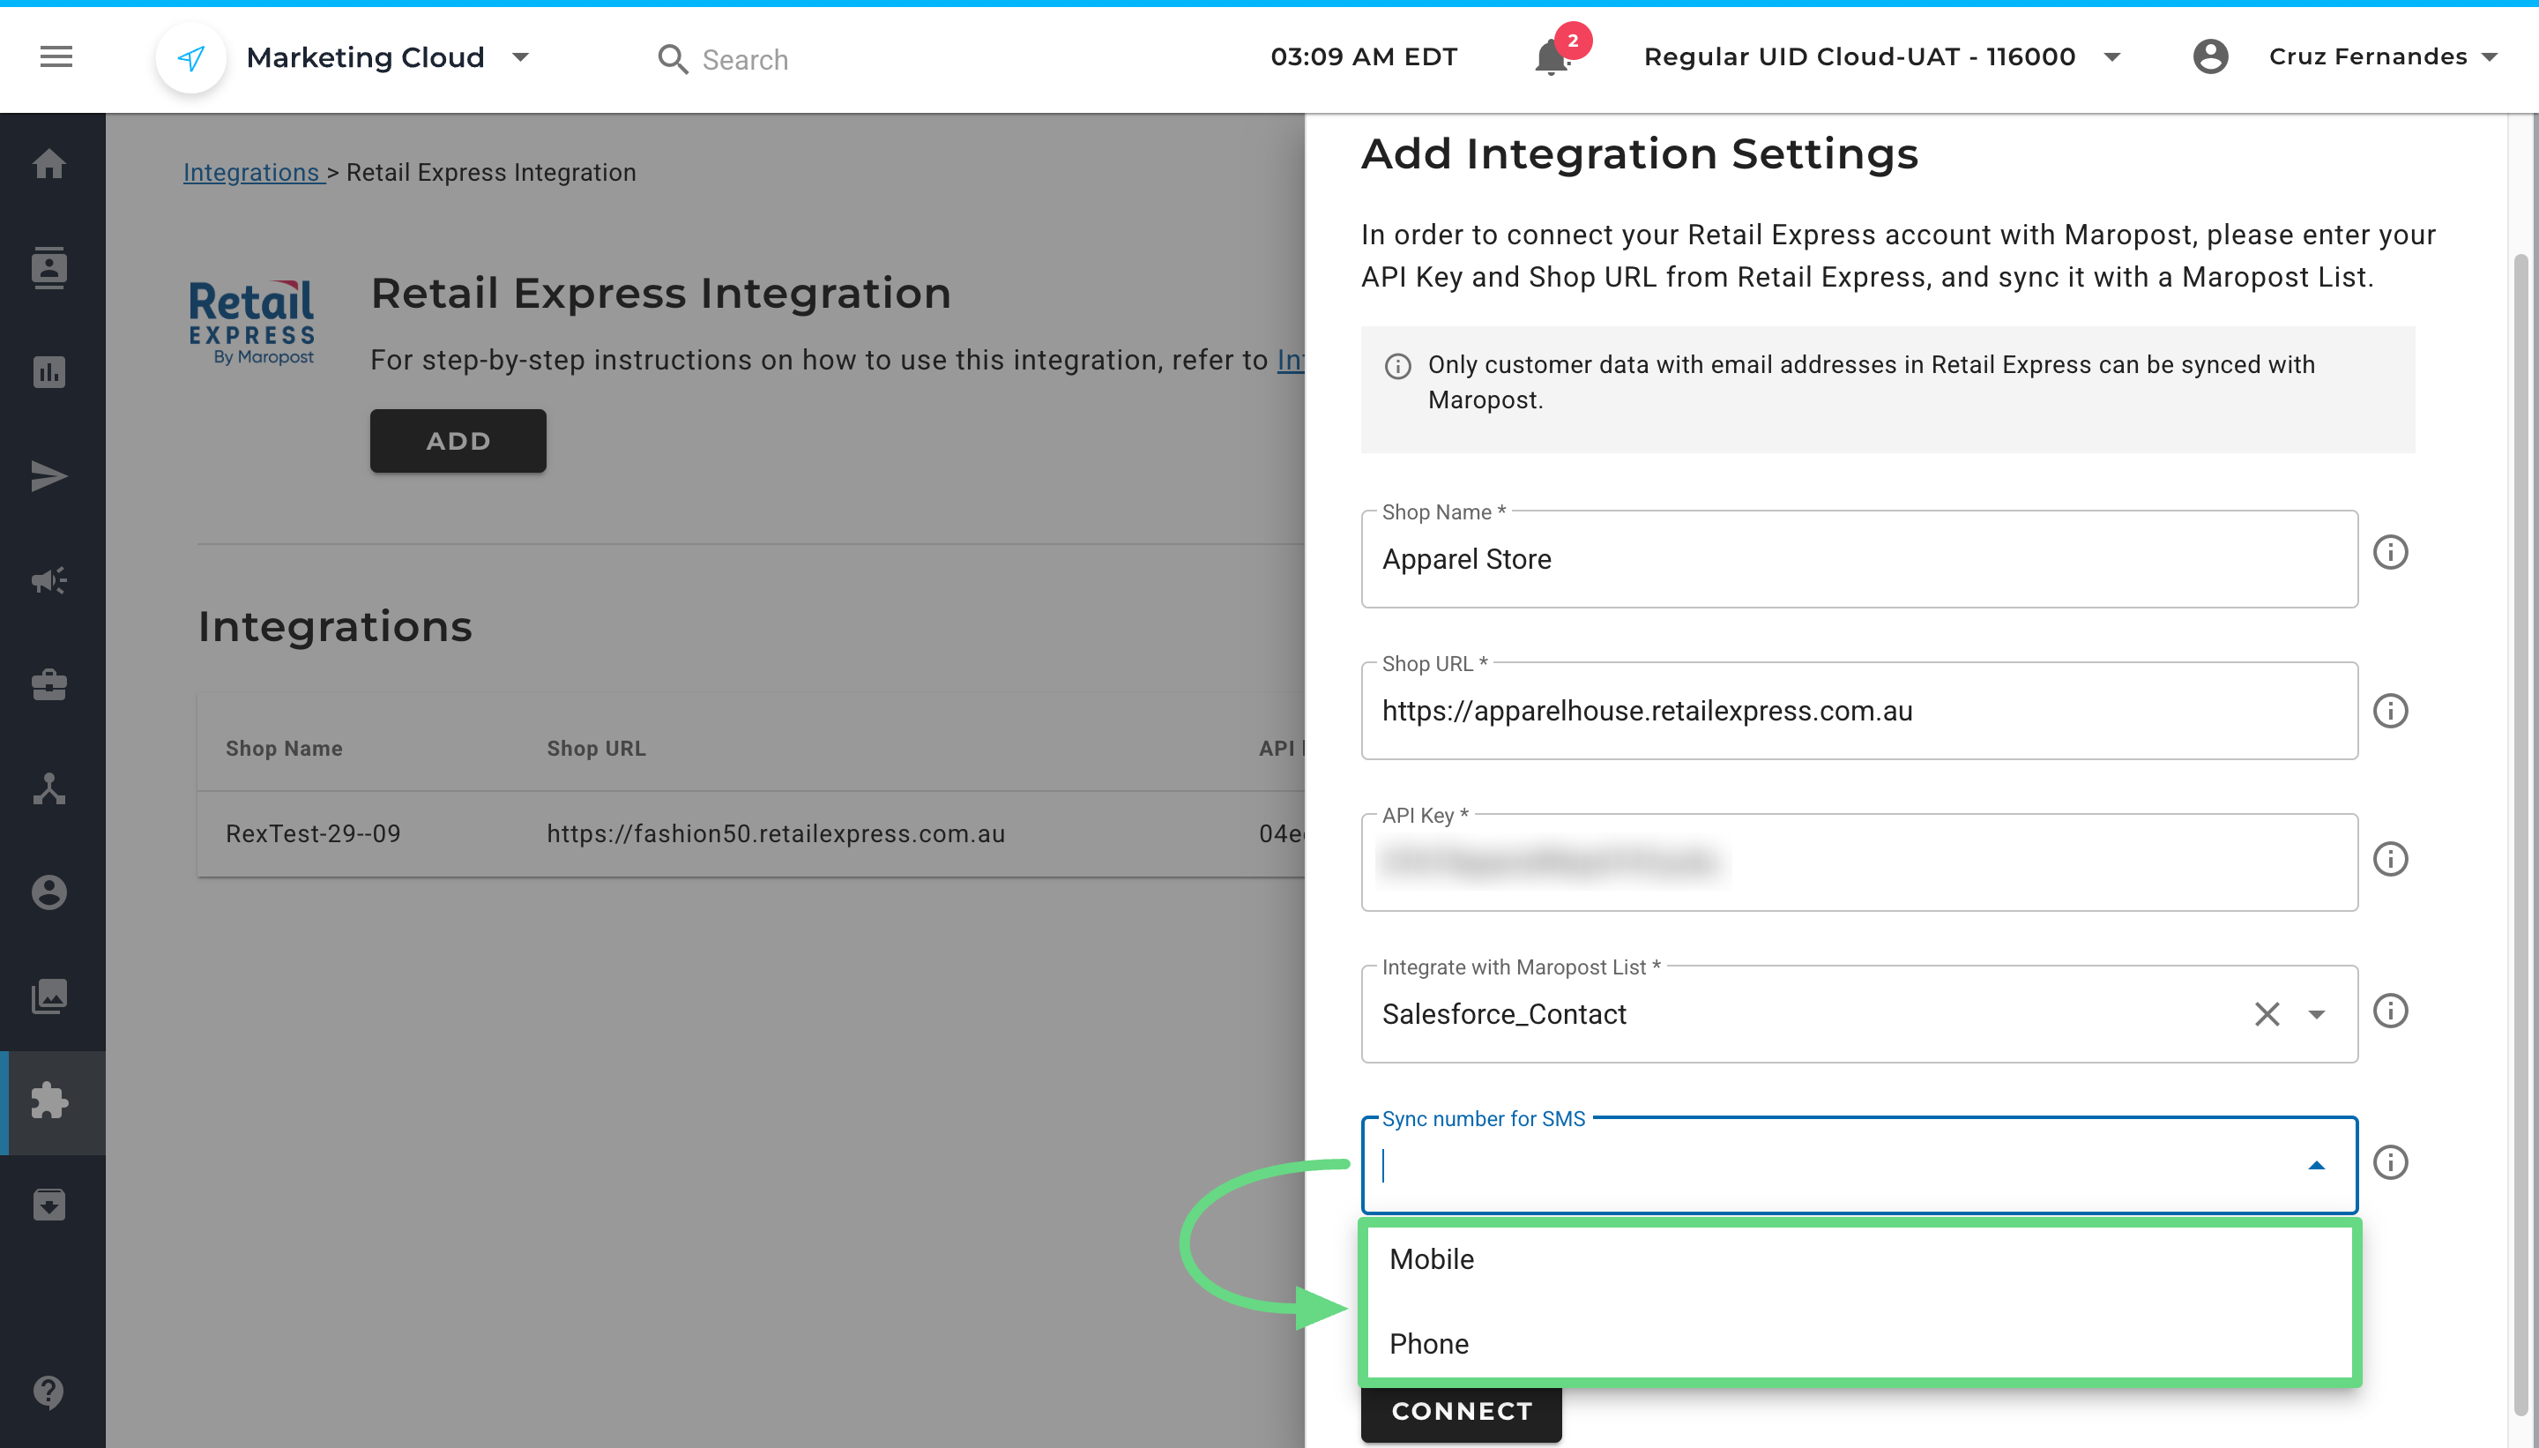The image size is (2539, 1448).
Task: Open the Help question mark icon
Action: [x=49, y=1392]
